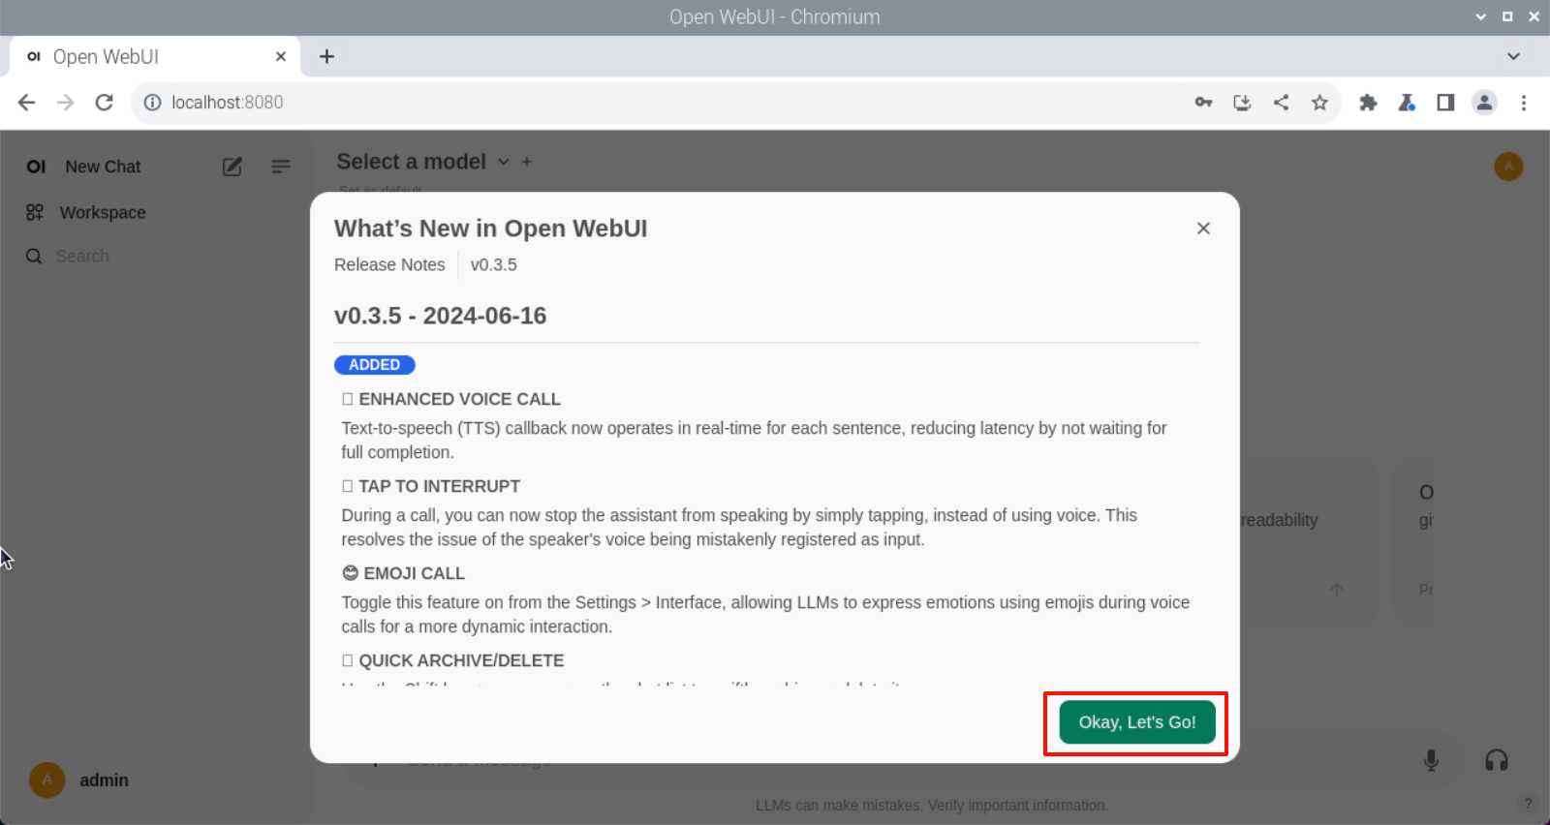Click the window title bar dropdown chevron
Image resolution: width=1550 pixels, height=825 pixels.
(x=1480, y=16)
